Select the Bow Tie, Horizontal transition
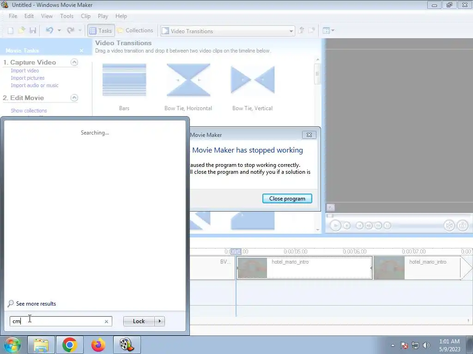 (188, 80)
